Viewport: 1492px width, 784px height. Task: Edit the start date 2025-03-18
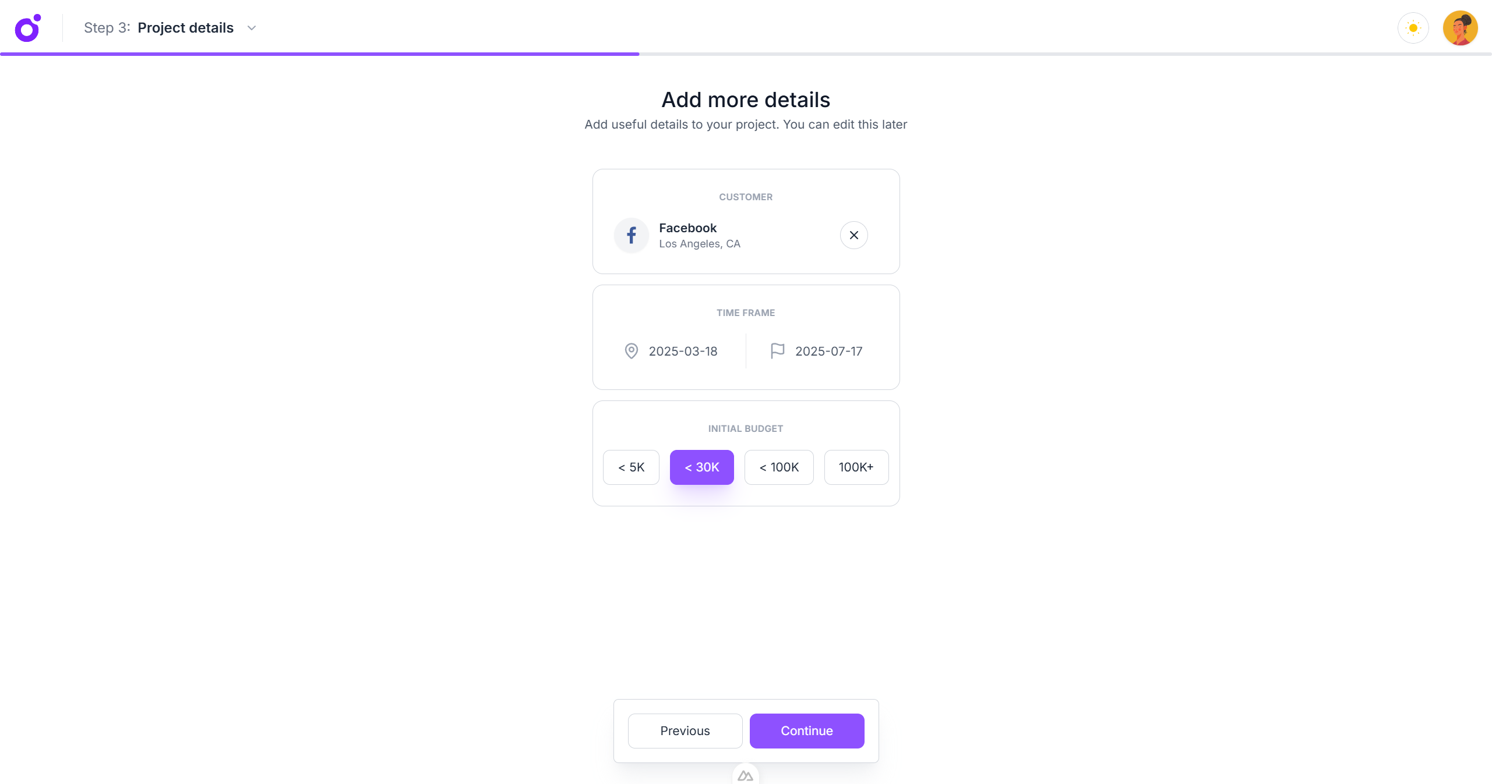[683, 351]
